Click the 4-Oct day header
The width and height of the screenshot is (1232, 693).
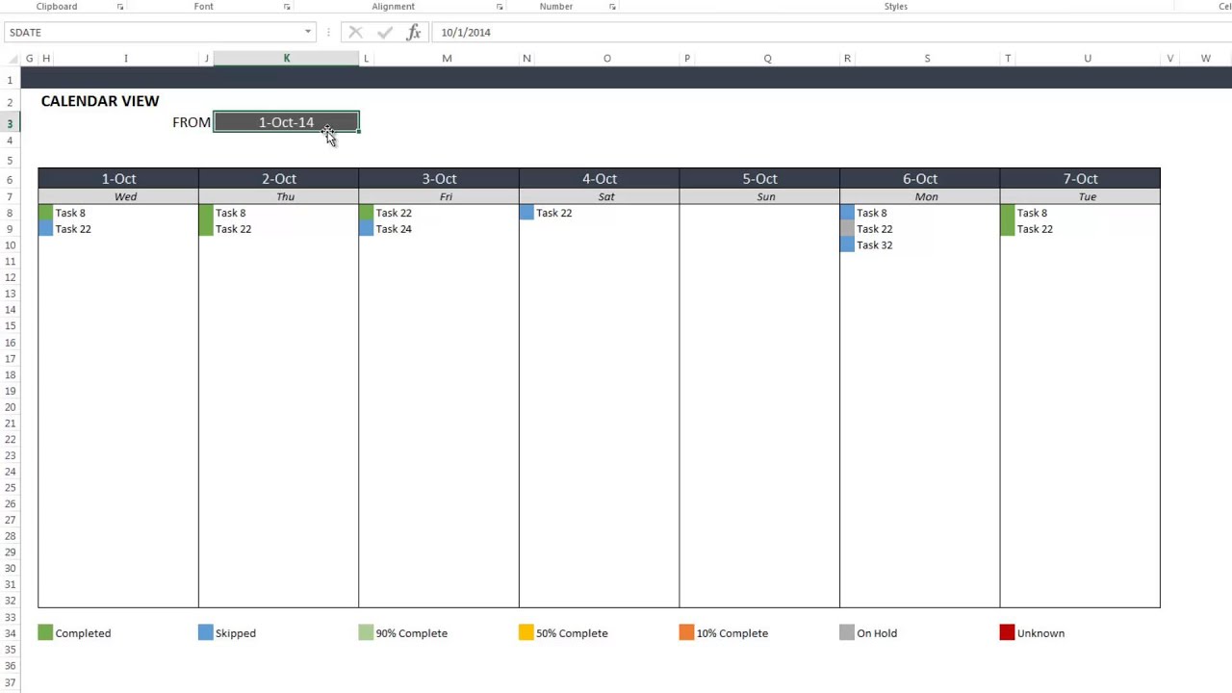pyautogui.click(x=600, y=179)
